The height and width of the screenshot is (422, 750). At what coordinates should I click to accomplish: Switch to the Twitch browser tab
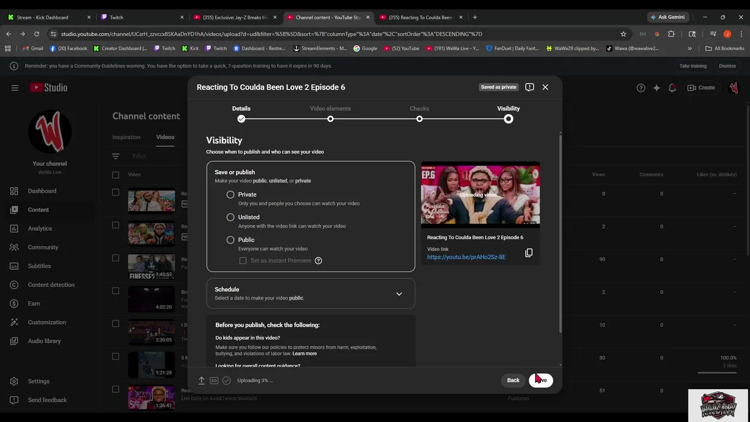tap(141, 18)
